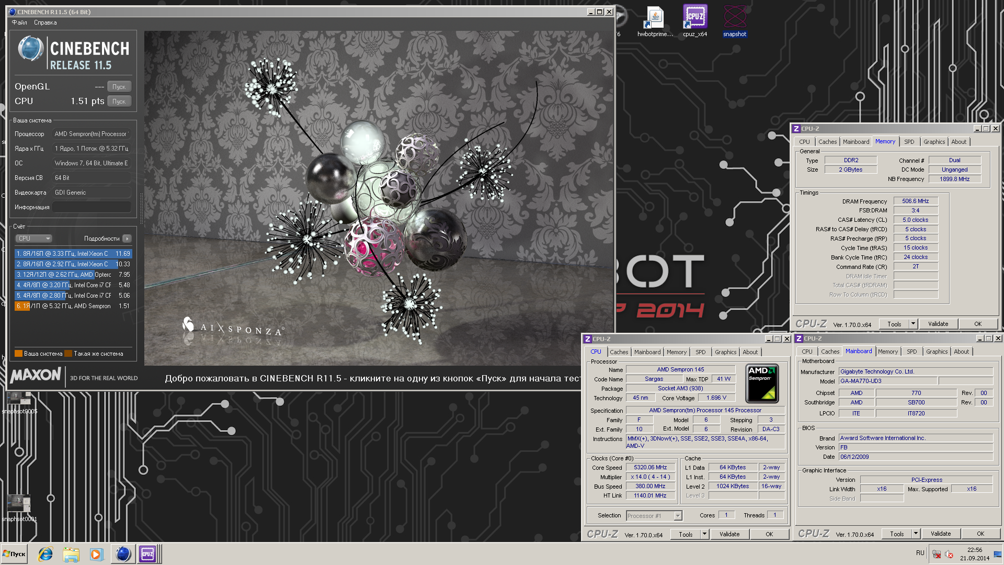Select the snapshot desktop icon
The width and height of the screenshot is (1004, 565).
point(735,22)
